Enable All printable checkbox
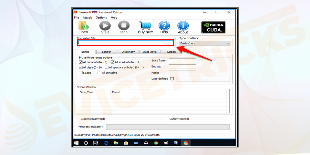 point(100,73)
